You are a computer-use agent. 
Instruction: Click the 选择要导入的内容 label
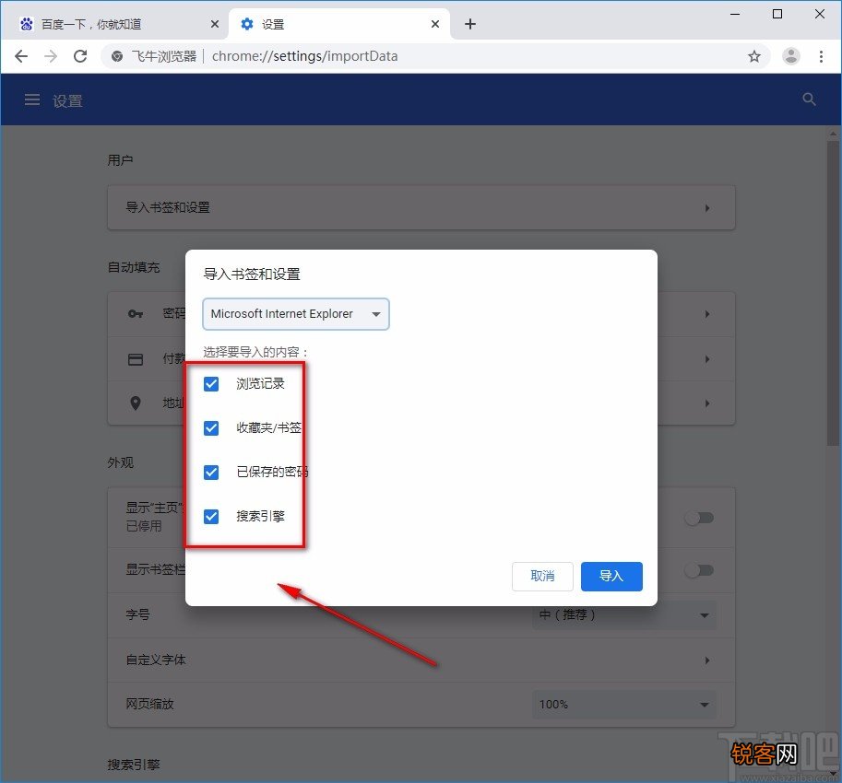click(x=255, y=352)
